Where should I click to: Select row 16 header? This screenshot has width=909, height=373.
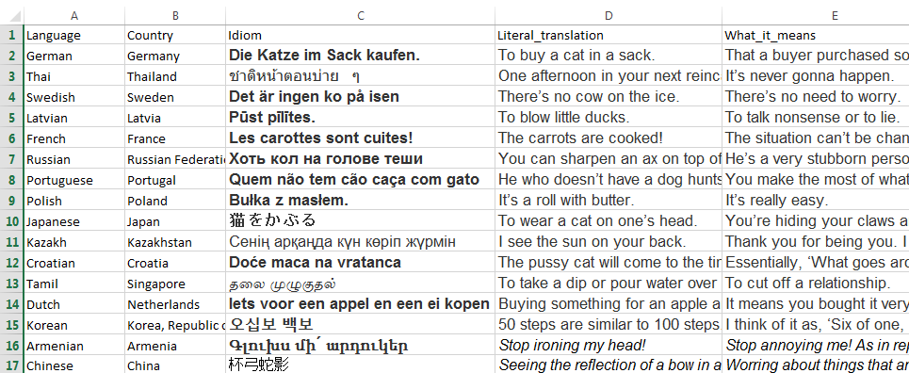(11, 346)
